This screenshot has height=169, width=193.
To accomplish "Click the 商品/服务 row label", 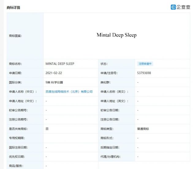I will click(16, 166).
